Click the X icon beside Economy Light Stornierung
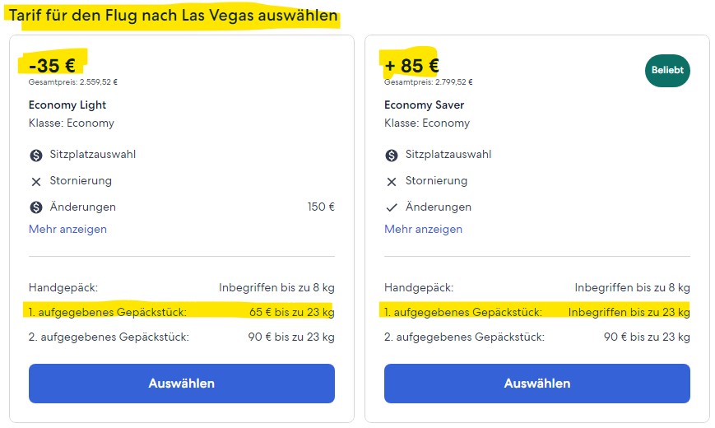Viewport: 715px width, 428px height. tap(36, 182)
